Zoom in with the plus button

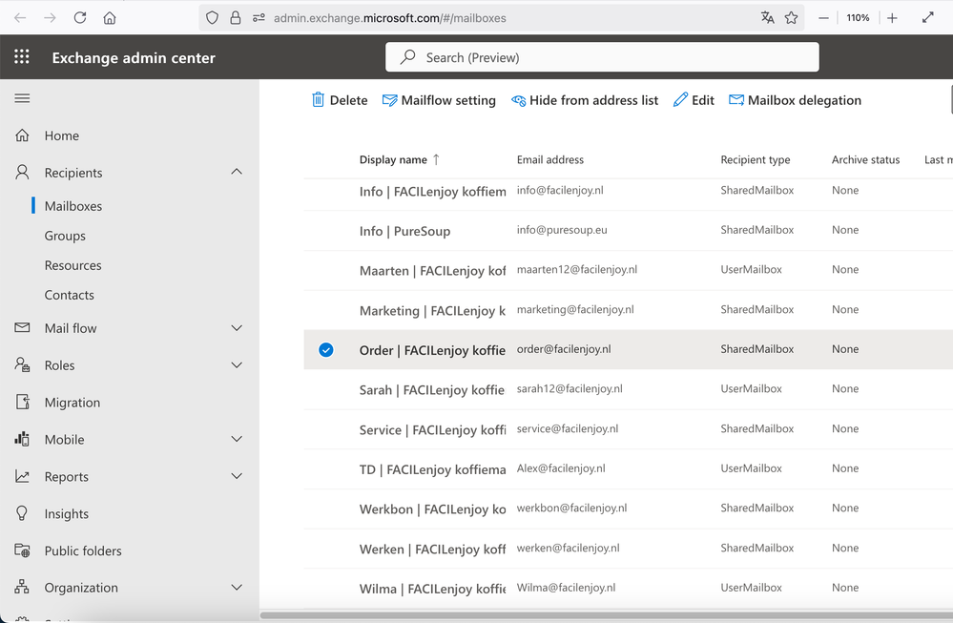pyautogui.click(x=892, y=18)
